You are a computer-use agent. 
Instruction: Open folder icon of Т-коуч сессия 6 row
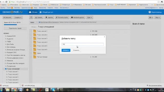pyautogui.click(x=35, y=49)
